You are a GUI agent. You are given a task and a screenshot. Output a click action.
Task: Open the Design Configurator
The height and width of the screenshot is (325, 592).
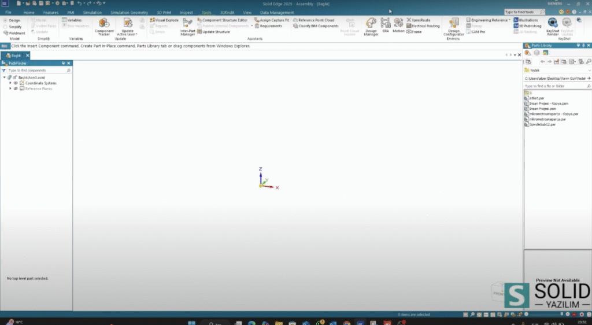[x=453, y=27]
